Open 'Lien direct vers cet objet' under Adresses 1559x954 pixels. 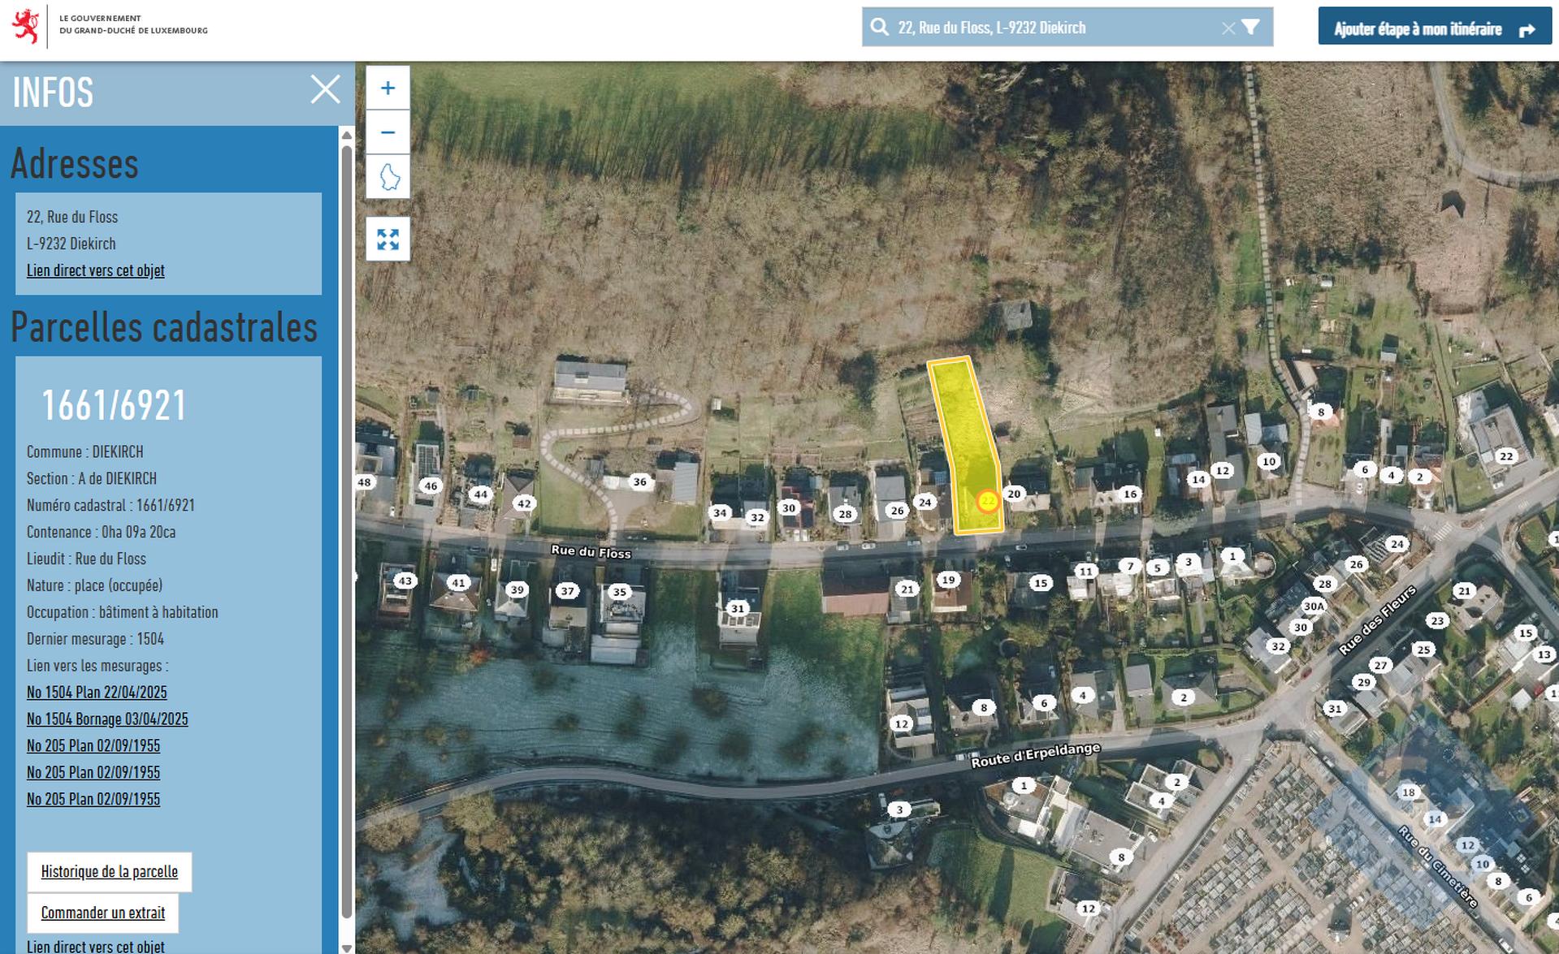(96, 270)
